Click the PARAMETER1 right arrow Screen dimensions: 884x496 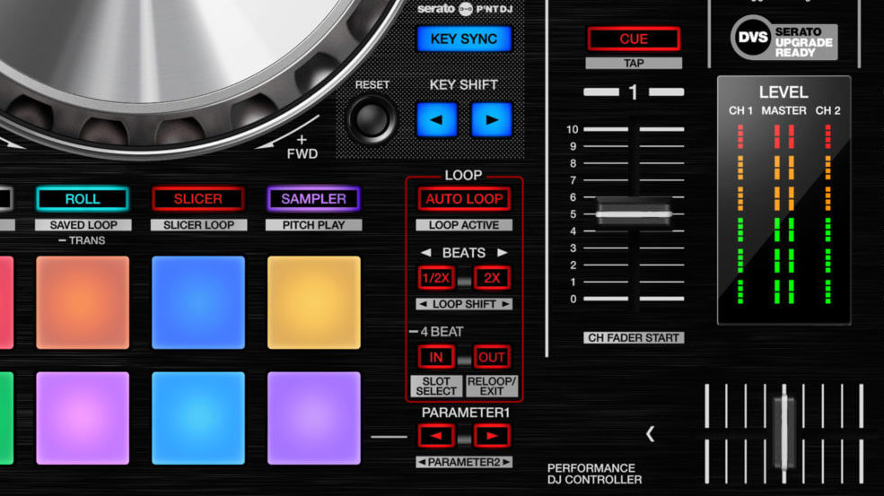[x=492, y=436]
